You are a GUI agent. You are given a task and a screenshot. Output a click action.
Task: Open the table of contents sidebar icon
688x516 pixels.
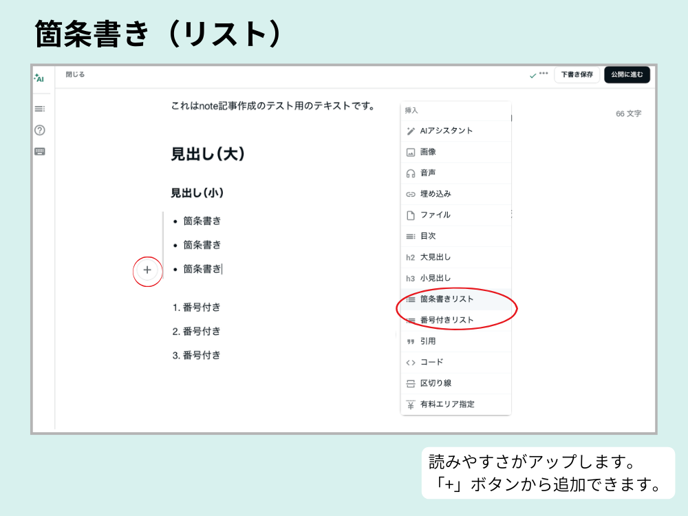[x=39, y=108]
